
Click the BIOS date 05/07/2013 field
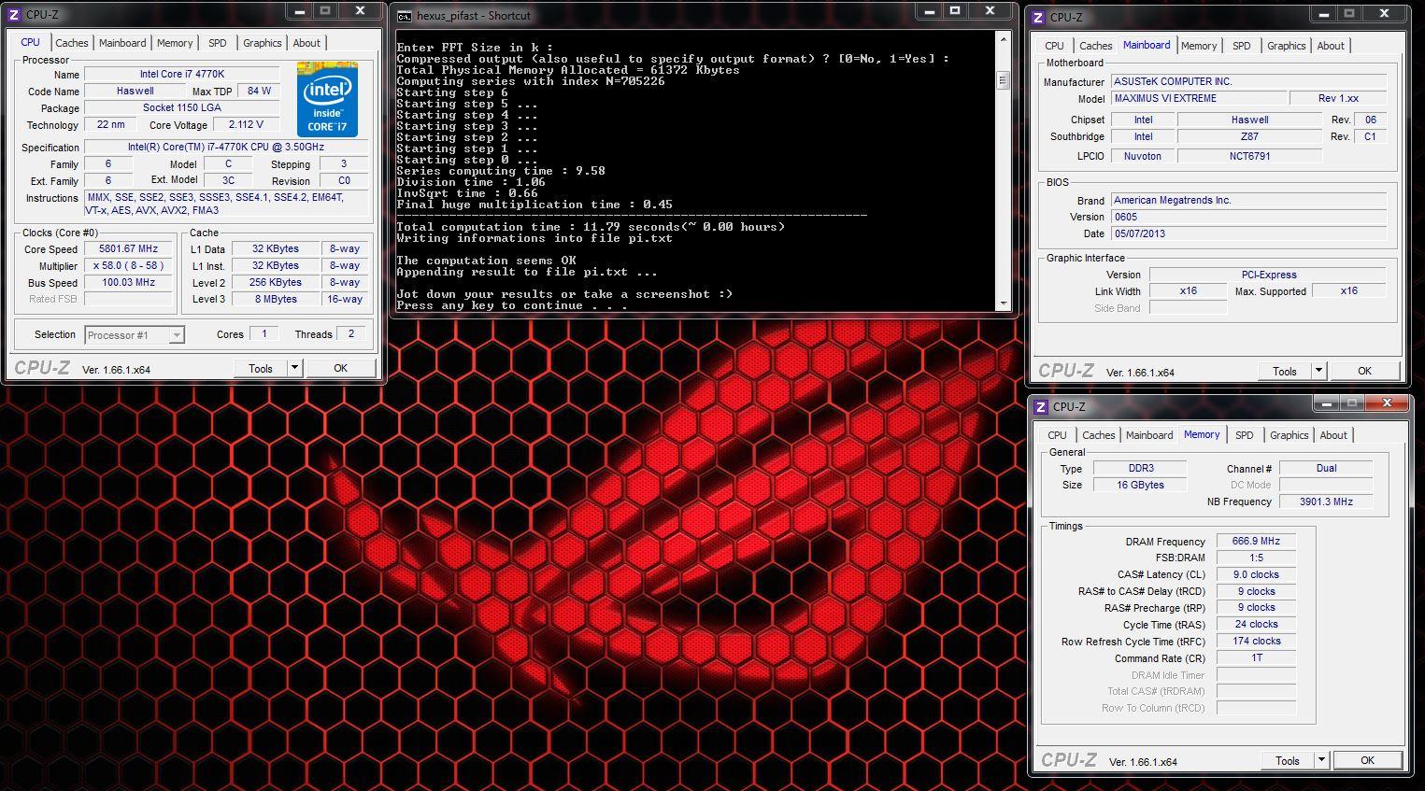(1249, 234)
